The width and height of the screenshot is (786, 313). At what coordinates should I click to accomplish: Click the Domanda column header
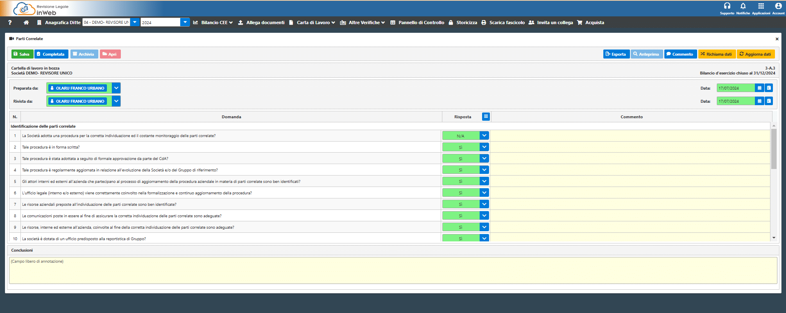[x=231, y=117]
